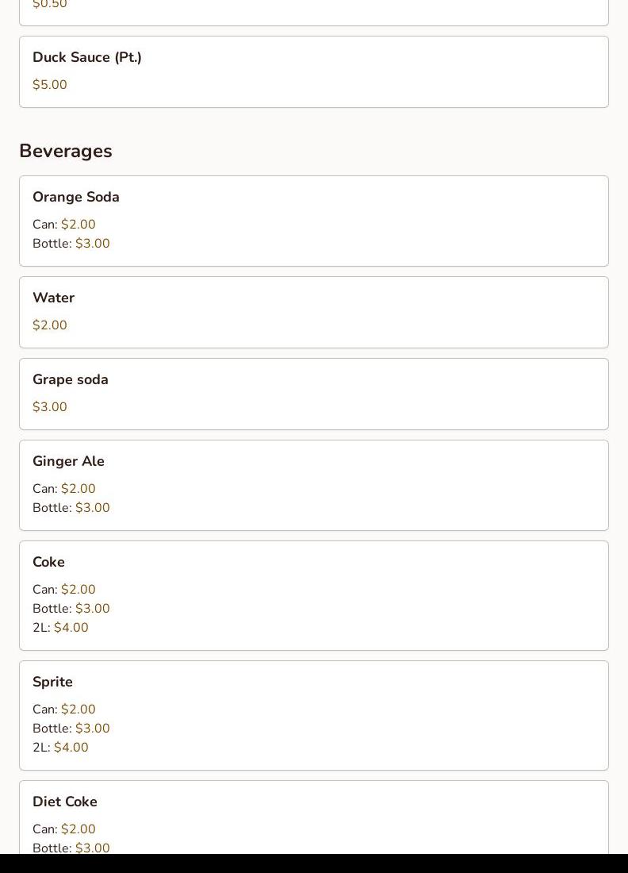Open the Grape soda menu item
The height and width of the screenshot is (873, 628).
71,379
